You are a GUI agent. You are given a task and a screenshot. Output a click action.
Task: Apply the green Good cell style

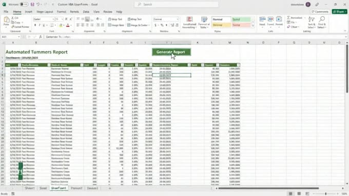coord(241,19)
